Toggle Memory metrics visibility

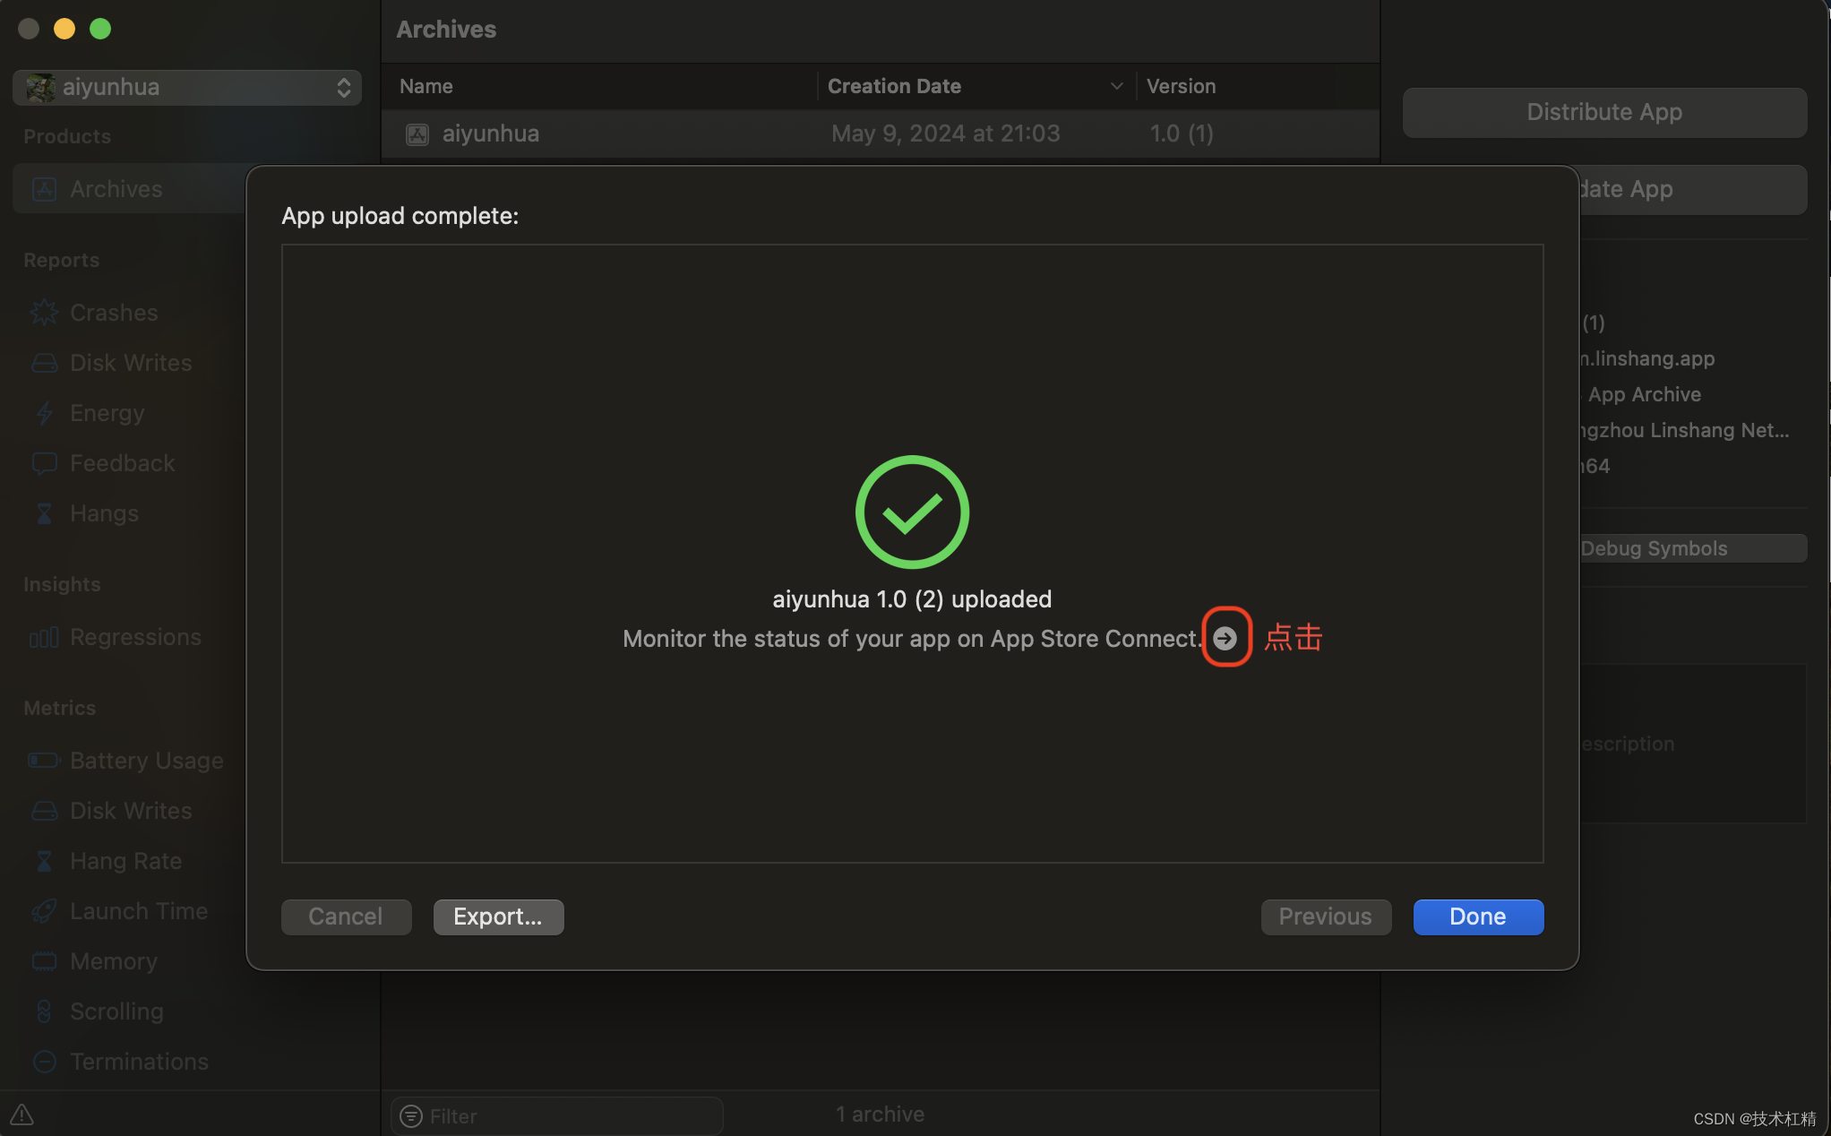point(113,960)
